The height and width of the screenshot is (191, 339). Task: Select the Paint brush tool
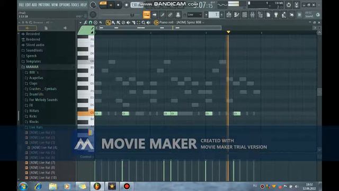[x=113, y=22]
